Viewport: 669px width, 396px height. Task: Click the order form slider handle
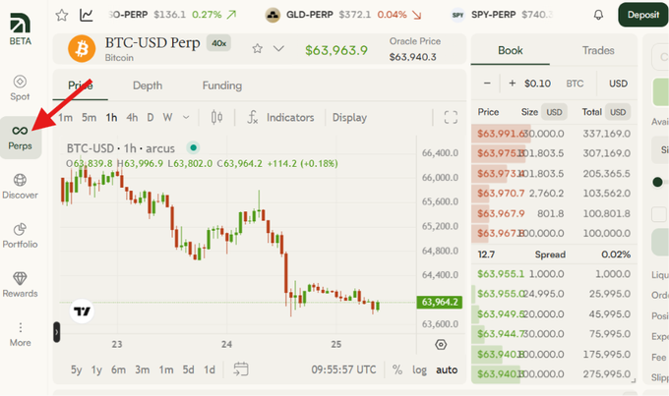pos(657,182)
